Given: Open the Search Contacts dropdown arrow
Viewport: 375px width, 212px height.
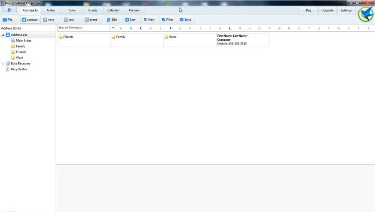Looking at the screenshot, I should pyautogui.click(x=113, y=28).
